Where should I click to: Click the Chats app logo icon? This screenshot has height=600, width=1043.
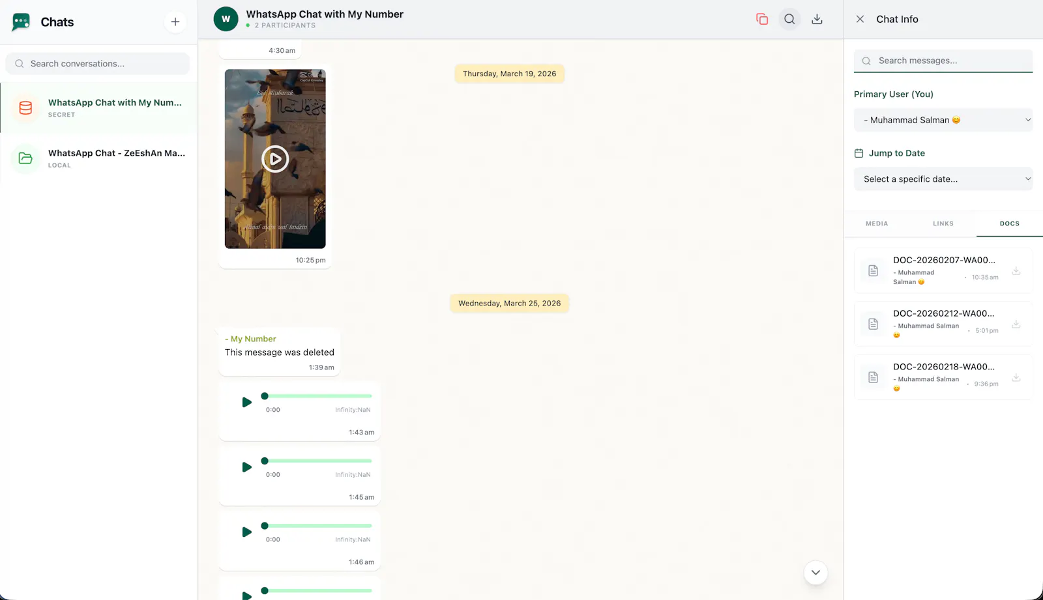pos(22,22)
